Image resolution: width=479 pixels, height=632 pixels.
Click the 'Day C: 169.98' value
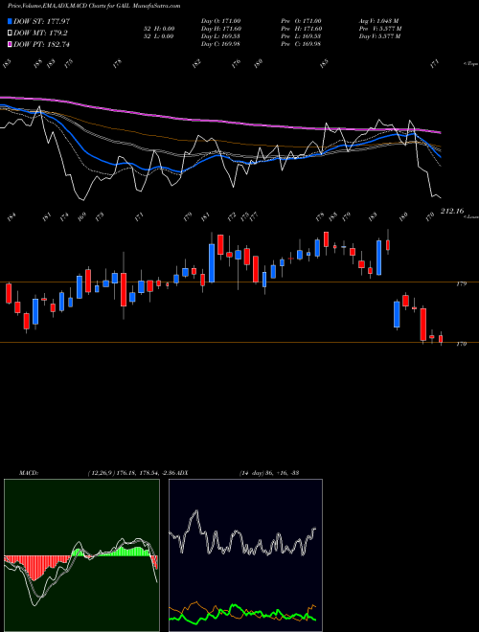[x=220, y=44]
